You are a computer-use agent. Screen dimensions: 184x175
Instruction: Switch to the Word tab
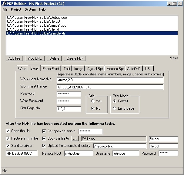tap(22, 68)
